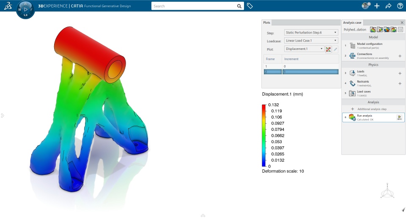406x218 pixels.
Task: Click the Connections icon
Action: tap(352, 56)
